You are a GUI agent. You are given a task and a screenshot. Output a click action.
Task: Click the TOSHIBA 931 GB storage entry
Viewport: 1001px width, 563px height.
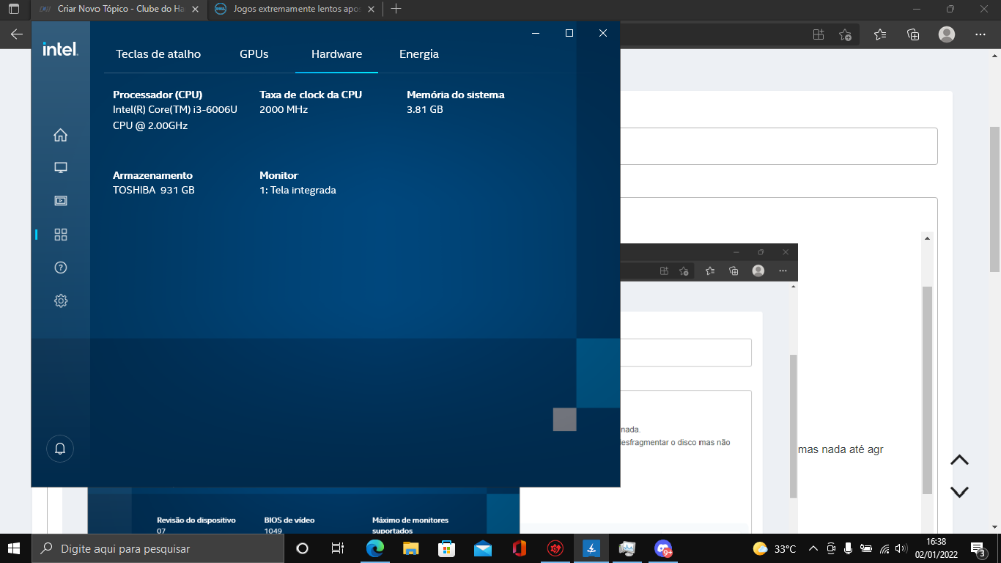[x=154, y=190]
